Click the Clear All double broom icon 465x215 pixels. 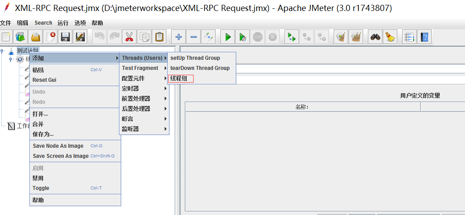[356, 37]
